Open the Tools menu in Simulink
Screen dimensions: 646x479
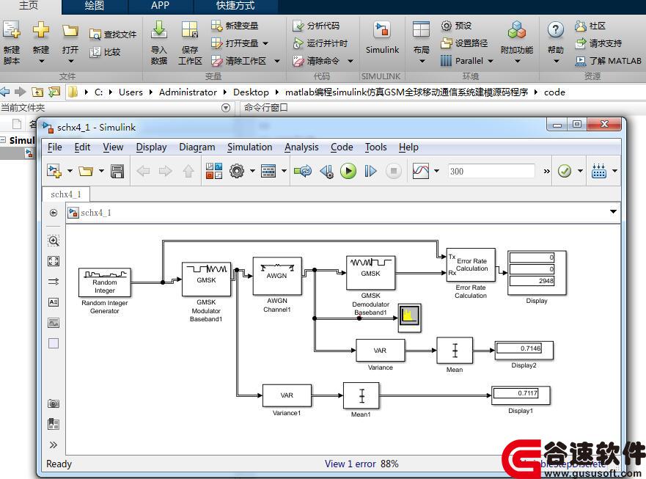pyautogui.click(x=375, y=147)
